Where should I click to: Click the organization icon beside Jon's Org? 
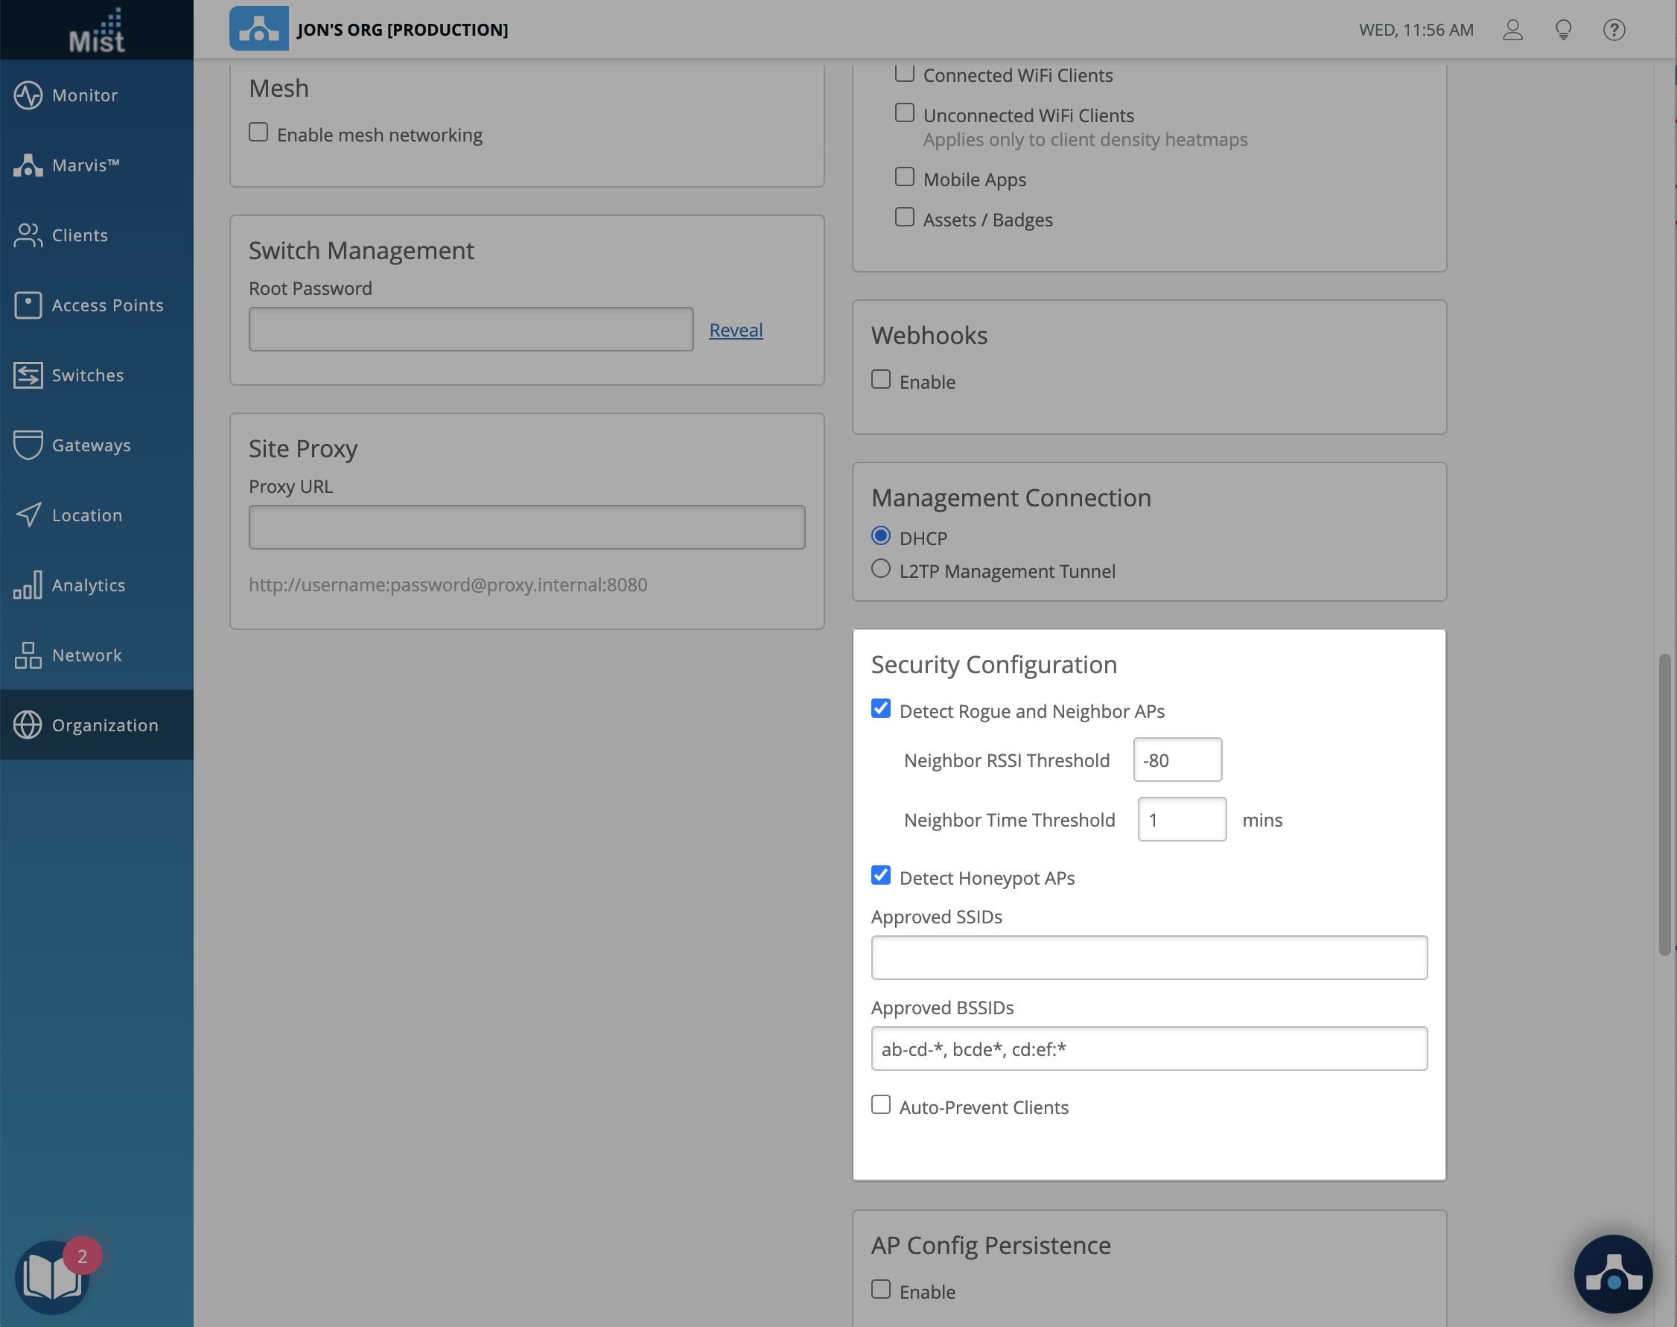[x=258, y=29]
